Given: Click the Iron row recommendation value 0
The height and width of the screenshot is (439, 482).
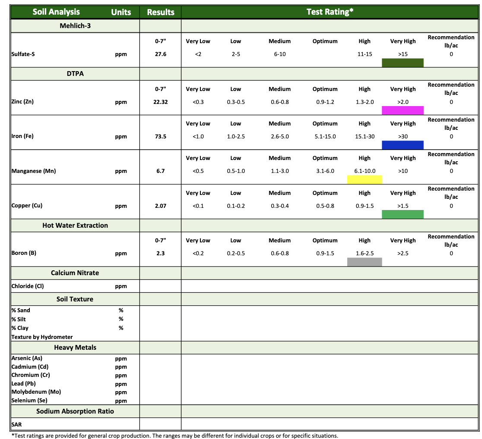Looking at the screenshot, I should click(x=451, y=137).
